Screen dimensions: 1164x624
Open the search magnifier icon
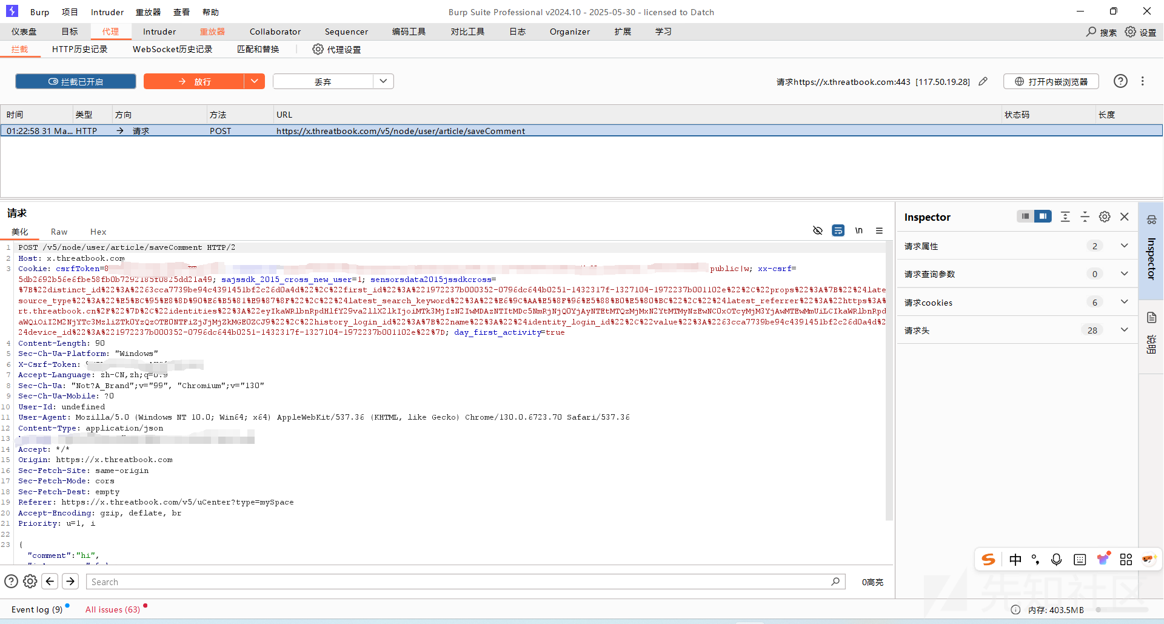point(1091,32)
